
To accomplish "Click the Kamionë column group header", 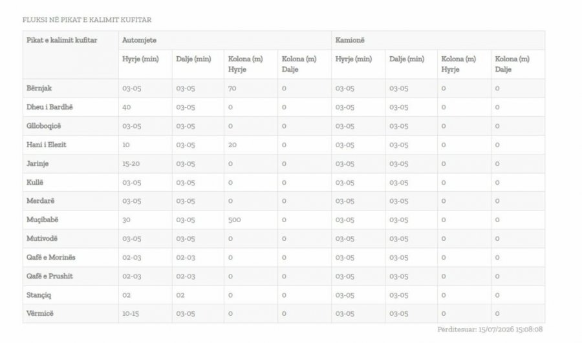I will [x=350, y=40].
